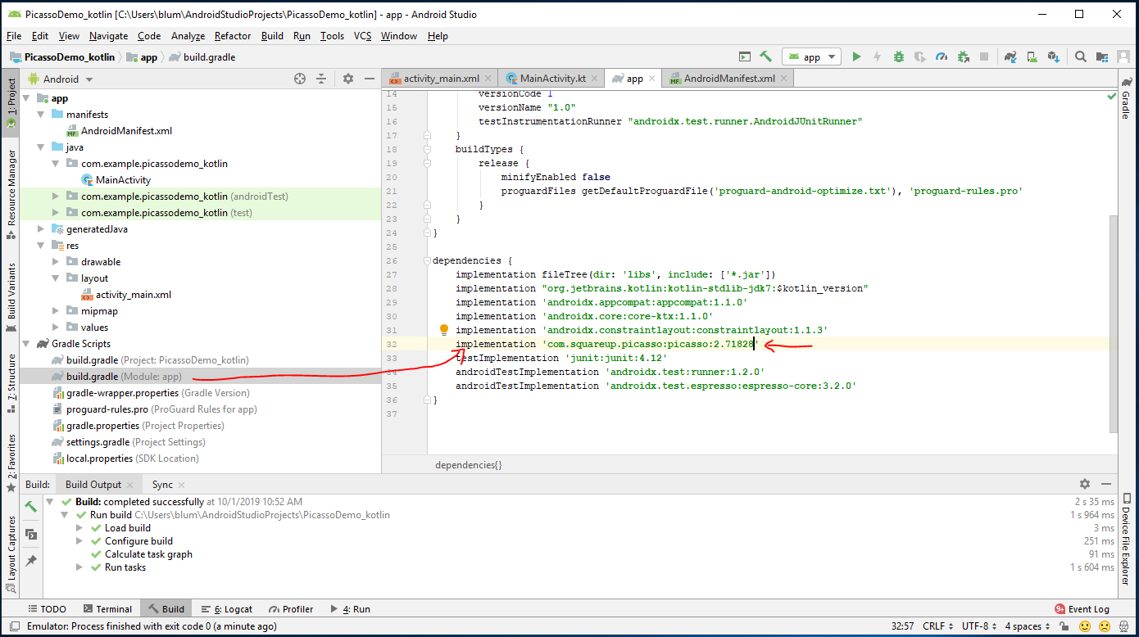Open Project Structure dialog icon

(1102, 56)
